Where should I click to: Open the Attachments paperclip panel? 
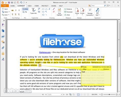[3, 48]
